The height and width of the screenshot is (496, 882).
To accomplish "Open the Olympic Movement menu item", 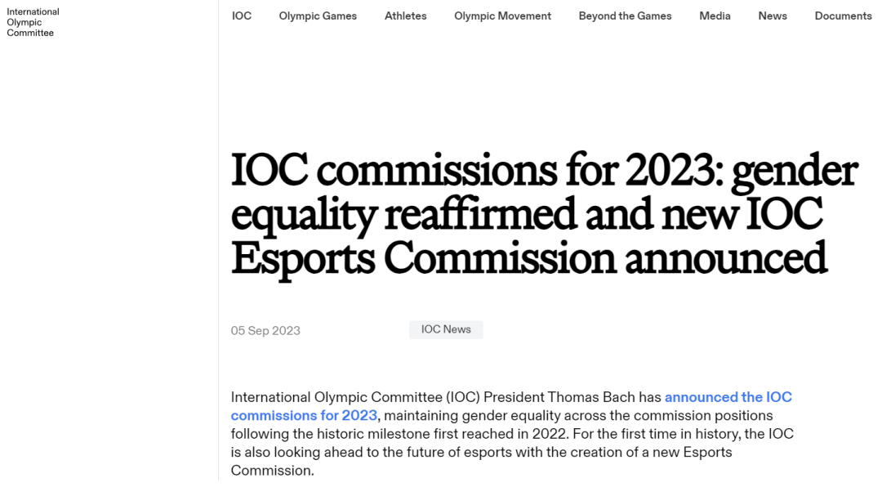I will 502,16.
